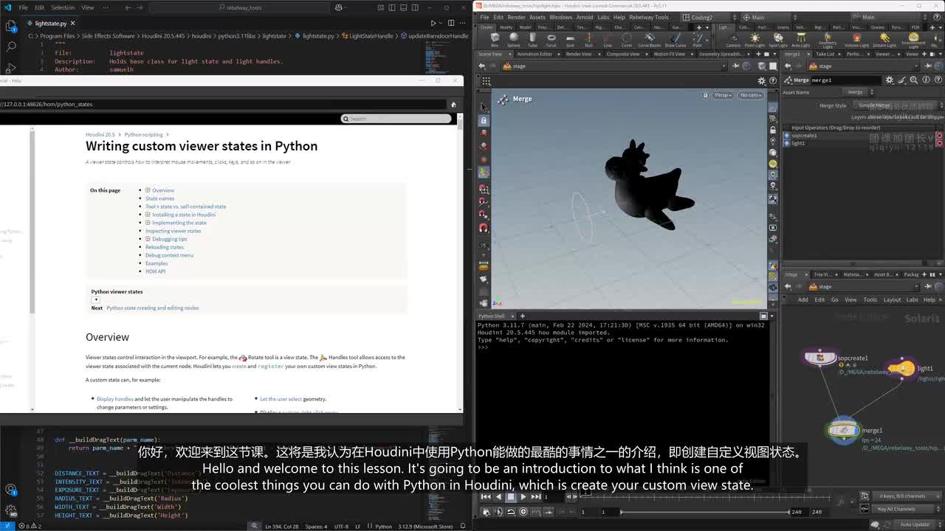Click the red magnet snap icon in viewport toolbar

[x=484, y=228]
